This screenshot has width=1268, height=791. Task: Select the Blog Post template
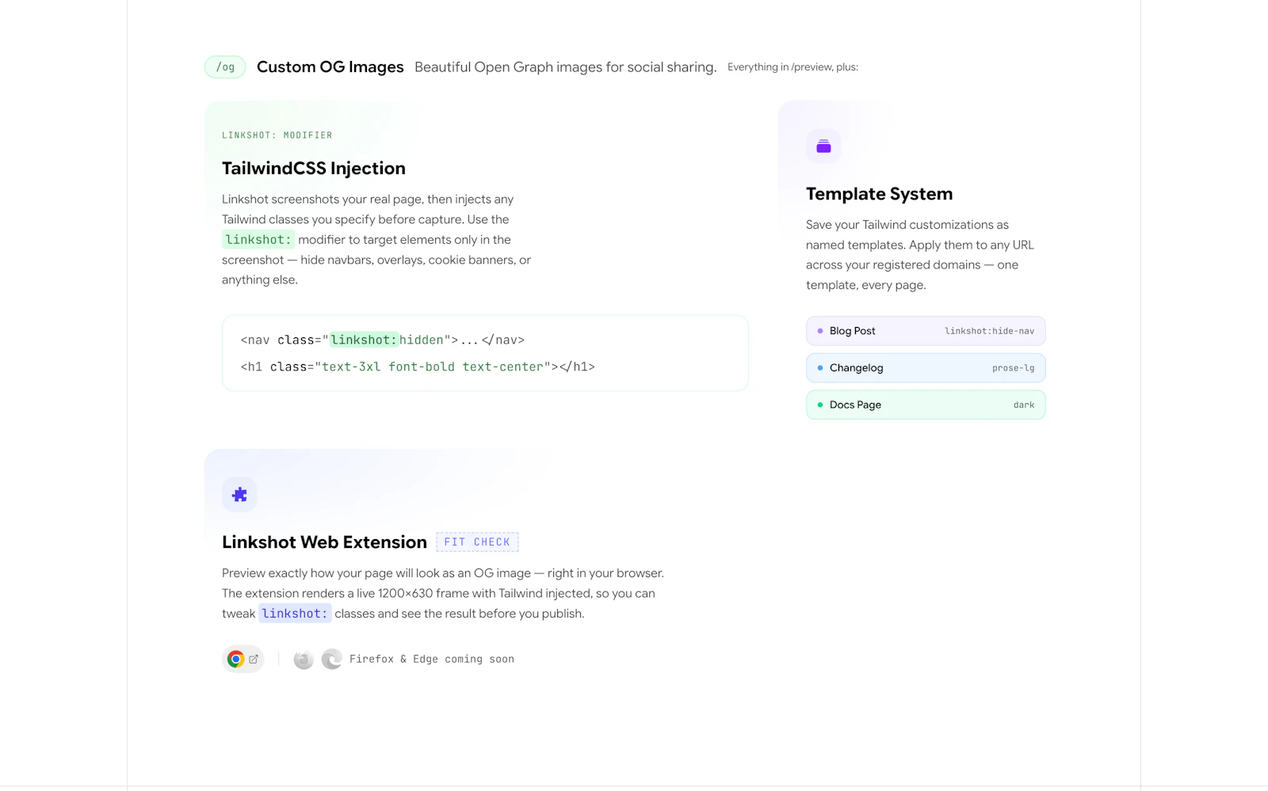click(x=925, y=330)
